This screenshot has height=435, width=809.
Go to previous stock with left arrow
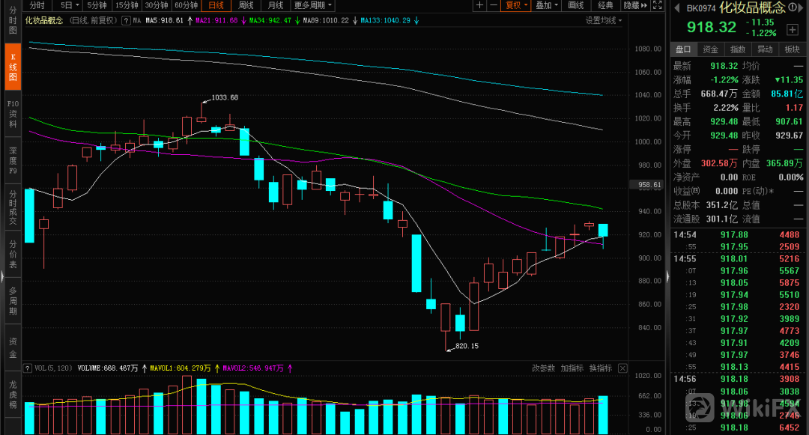[x=676, y=9]
